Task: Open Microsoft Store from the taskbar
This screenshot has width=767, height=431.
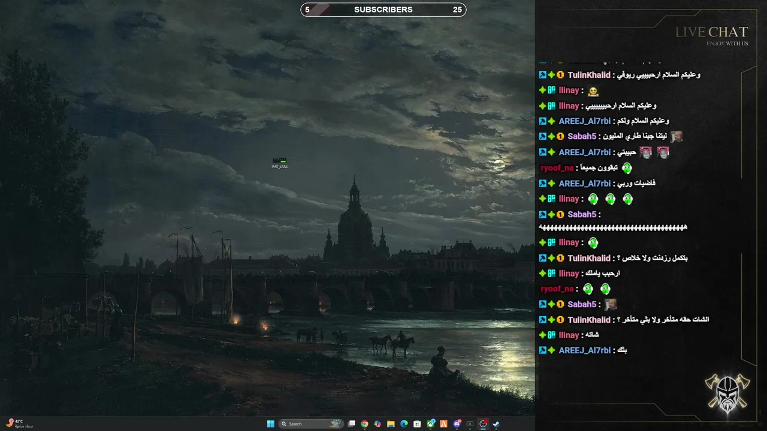Action: coord(417,424)
